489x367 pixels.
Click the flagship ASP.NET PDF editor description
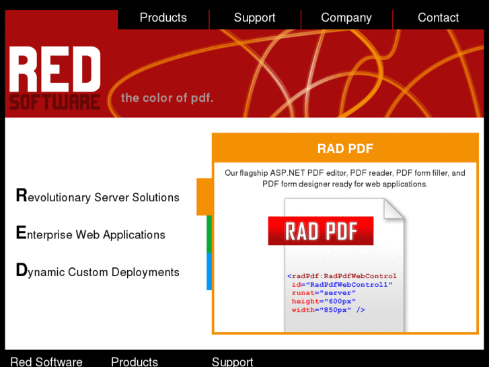(x=345, y=178)
